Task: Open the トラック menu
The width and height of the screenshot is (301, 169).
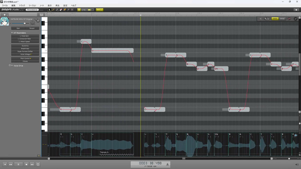Action: point(22,6)
